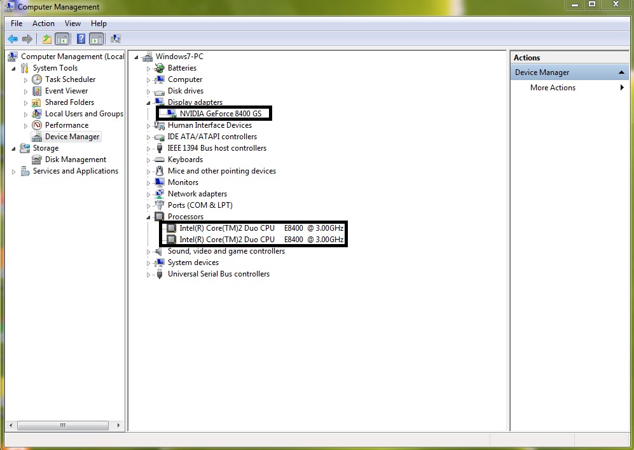Select the first Intel Core2 Duo E8400 entry
The image size is (634, 450).
point(261,228)
